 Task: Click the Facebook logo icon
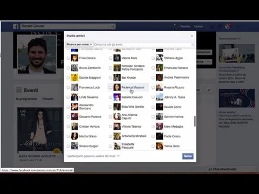coord(16,26)
